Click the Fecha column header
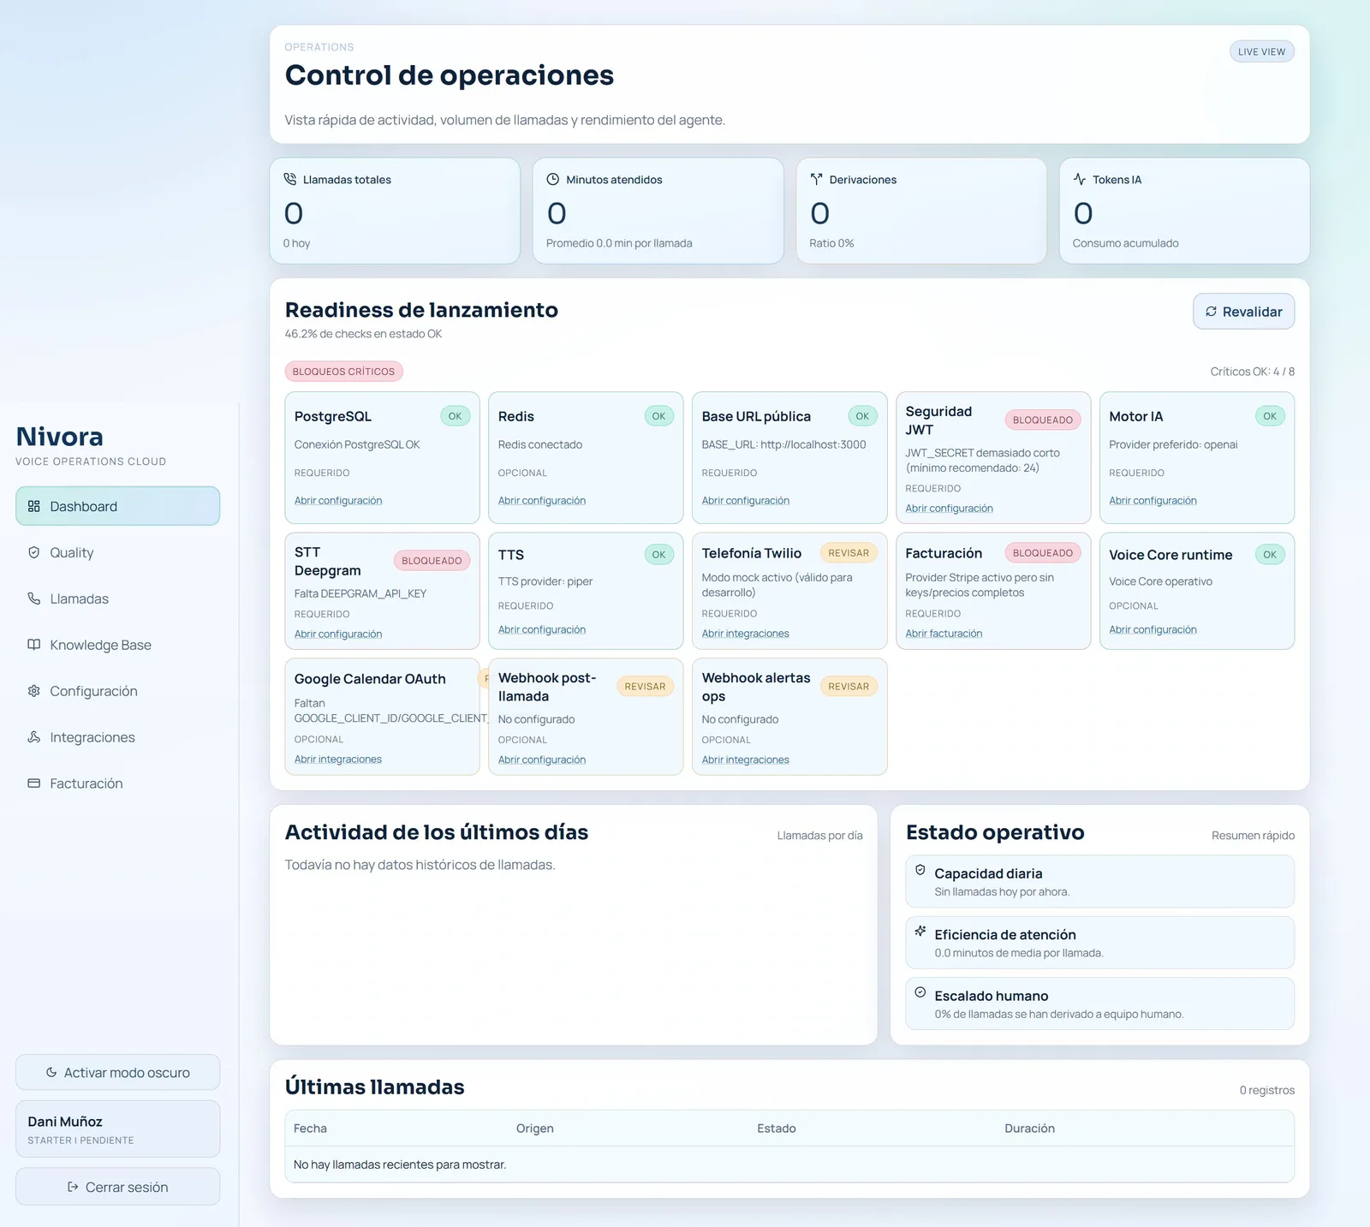The image size is (1370, 1227). (x=310, y=1129)
